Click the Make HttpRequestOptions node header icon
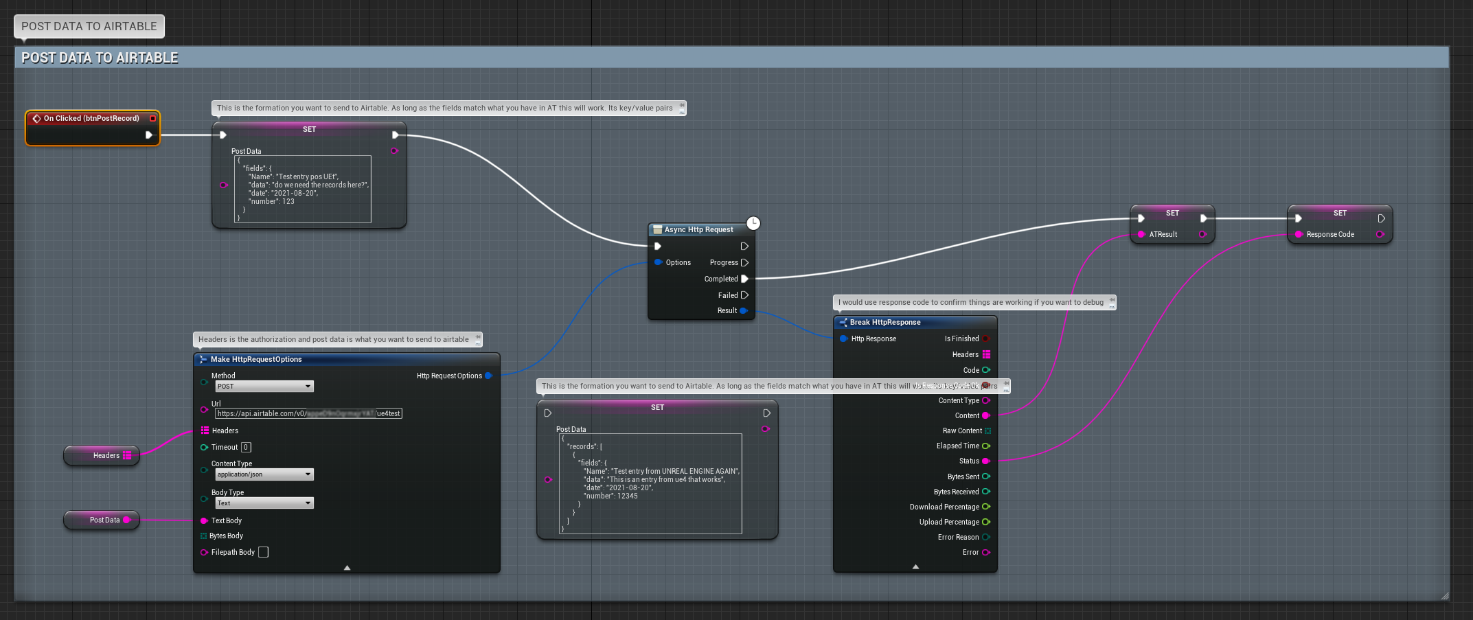1473x620 pixels. click(204, 359)
